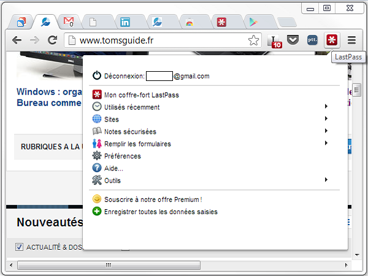Image resolution: width=368 pixels, height=276 pixels.
Task: Open the extension icon with red 10 badge
Action: click(x=274, y=41)
